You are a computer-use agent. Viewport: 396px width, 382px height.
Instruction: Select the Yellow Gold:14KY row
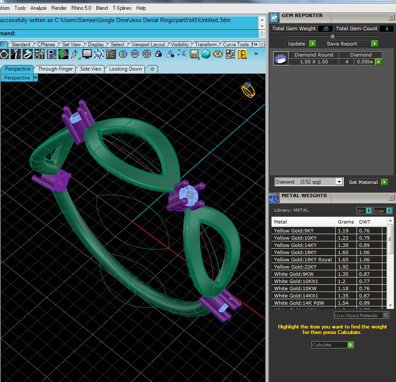(329, 245)
